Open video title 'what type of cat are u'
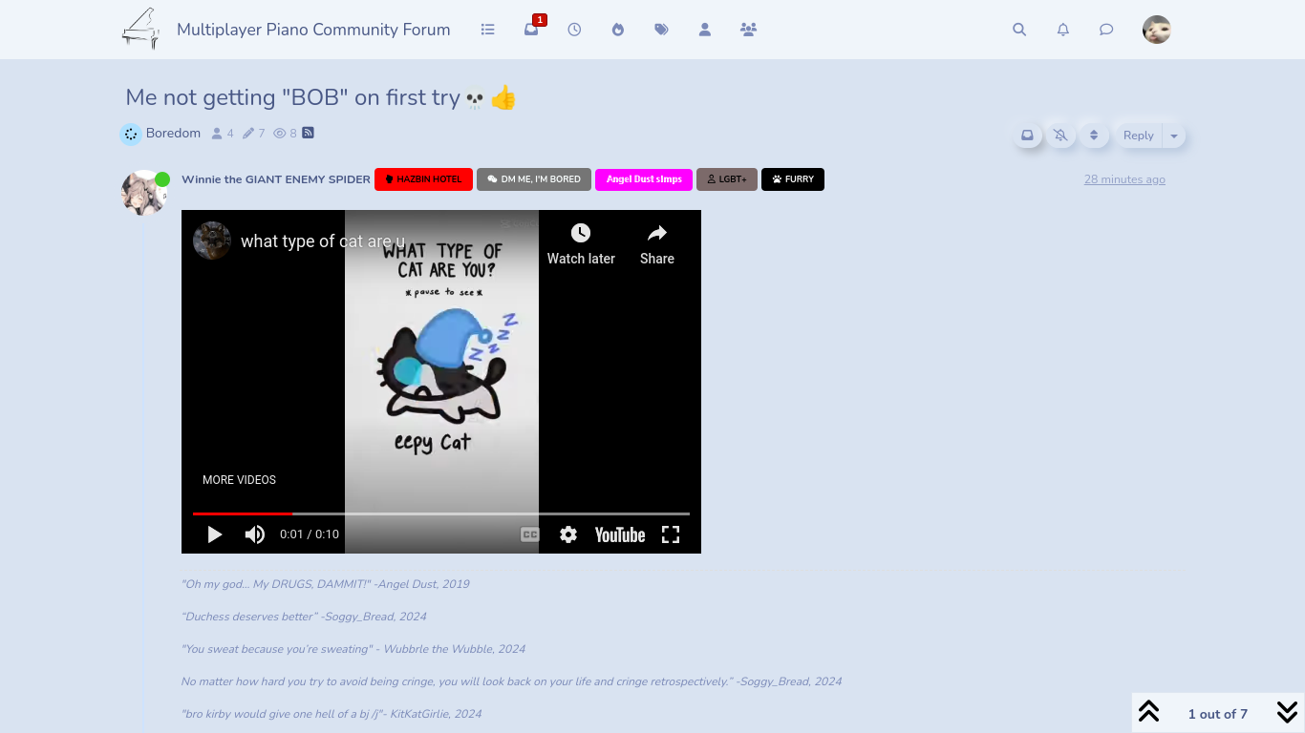The width and height of the screenshot is (1305, 733). [323, 241]
